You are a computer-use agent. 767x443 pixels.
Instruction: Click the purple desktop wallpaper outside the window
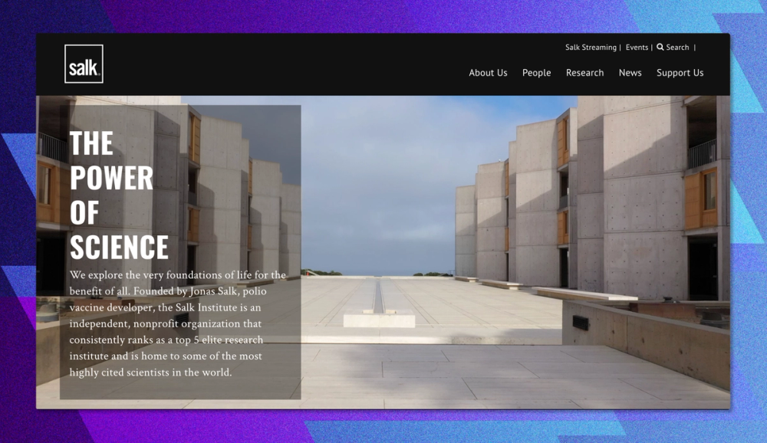[15, 230]
